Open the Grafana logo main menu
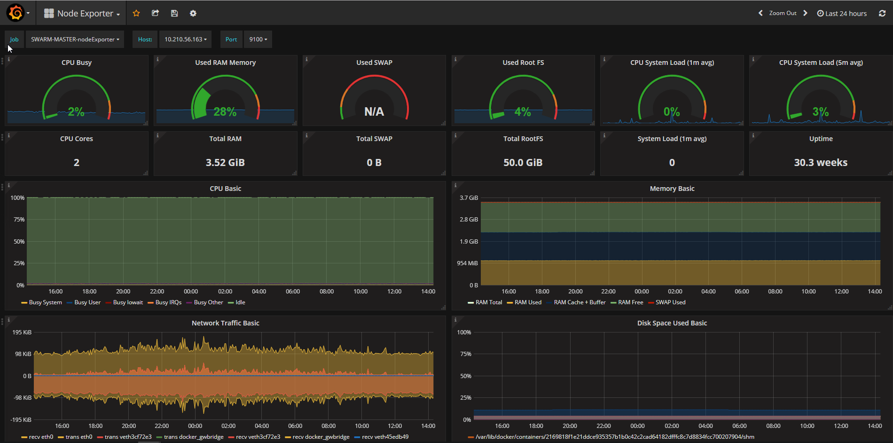Image resolution: width=893 pixels, height=443 pixels. 16,13
